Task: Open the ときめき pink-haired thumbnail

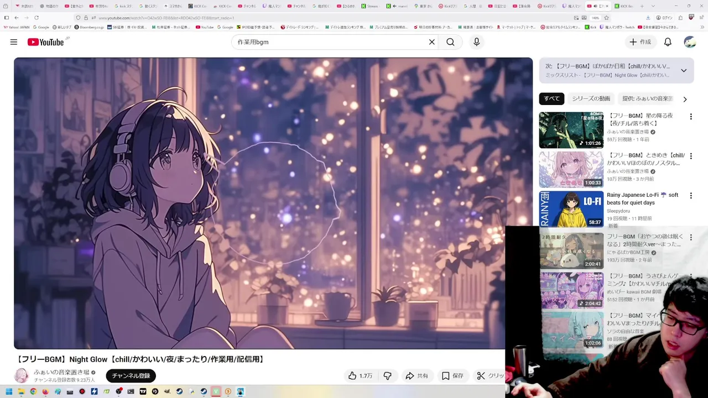Action: (x=571, y=170)
